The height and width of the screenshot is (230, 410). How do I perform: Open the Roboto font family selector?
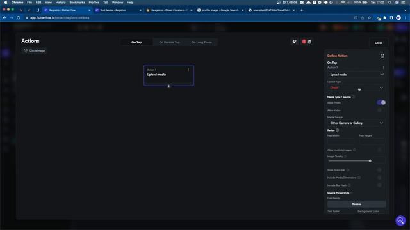coord(356,204)
